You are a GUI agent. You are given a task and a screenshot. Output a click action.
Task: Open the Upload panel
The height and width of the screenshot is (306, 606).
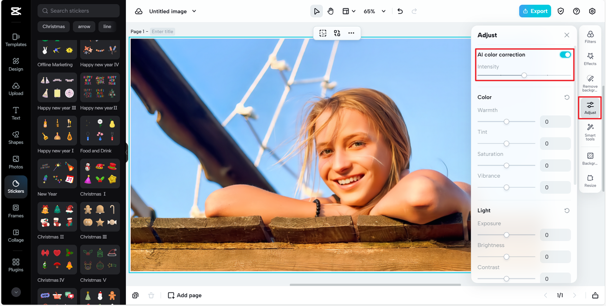pyautogui.click(x=16, y=89)
